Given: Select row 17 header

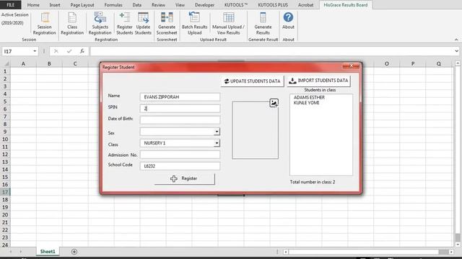Looking at the screenshot, I should pyautogui.click(x=5, y=192).
